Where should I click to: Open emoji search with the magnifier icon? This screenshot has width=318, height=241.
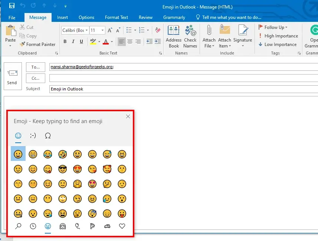click(x=18, y=226)
